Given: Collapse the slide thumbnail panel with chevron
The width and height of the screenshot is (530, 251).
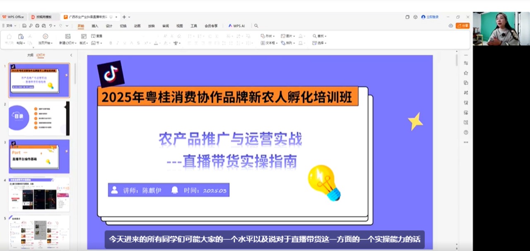Looking at the screenshot, I should [x=71, y=55].
